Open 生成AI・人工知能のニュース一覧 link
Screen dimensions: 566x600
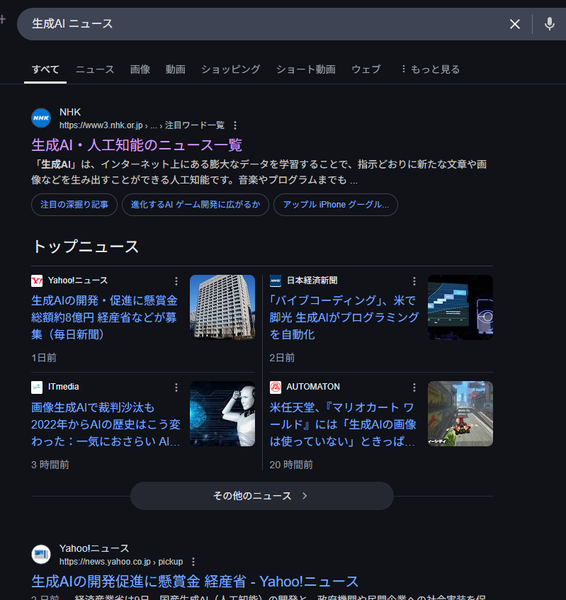(137, 145)
